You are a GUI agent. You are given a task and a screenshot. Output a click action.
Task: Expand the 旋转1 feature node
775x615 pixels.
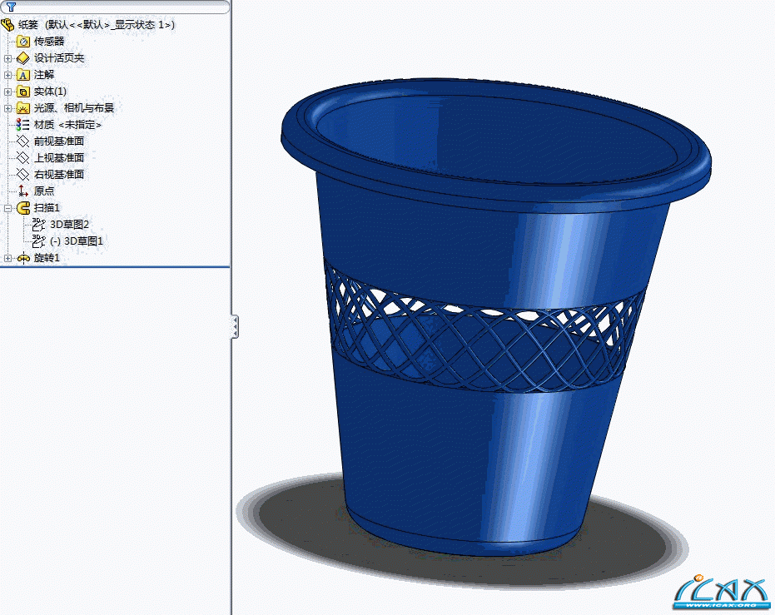[7, 258]
